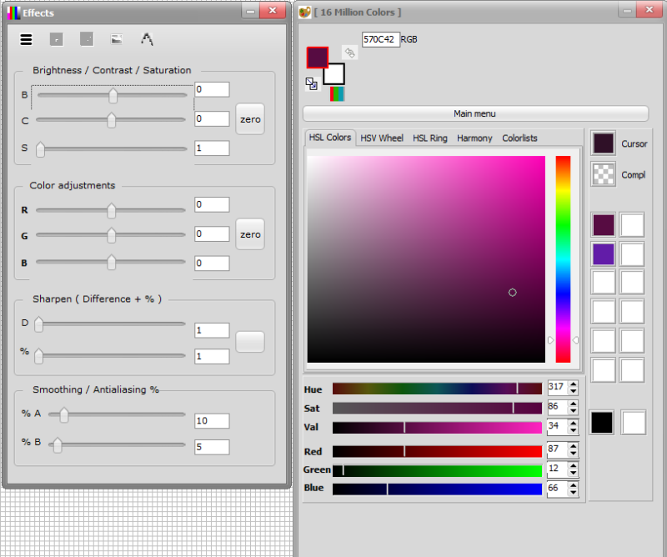Select the first grayed square icon in Effects toolbar
The image size is (667, 557).
[x=56, y=38]
